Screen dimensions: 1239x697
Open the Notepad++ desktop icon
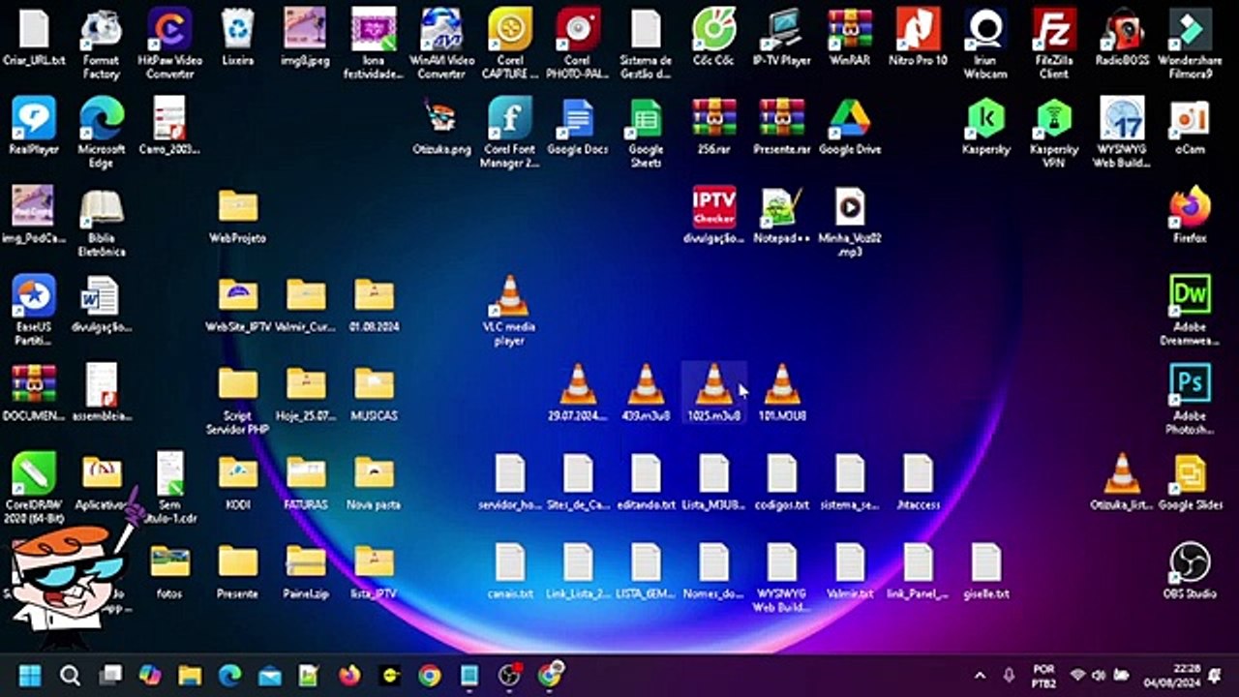(781, 215)
